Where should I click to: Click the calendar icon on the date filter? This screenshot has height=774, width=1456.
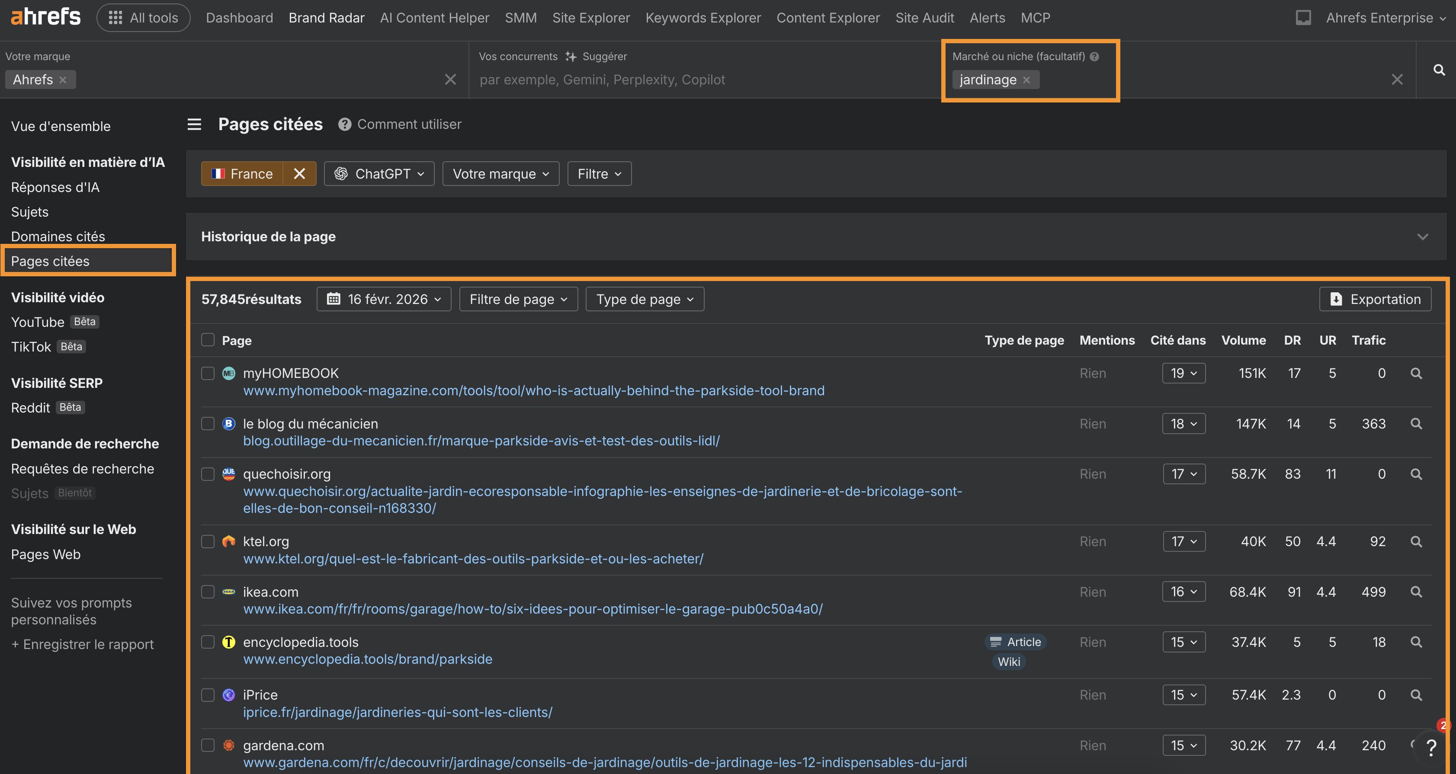pyautogui.click(x=334, y=299)
